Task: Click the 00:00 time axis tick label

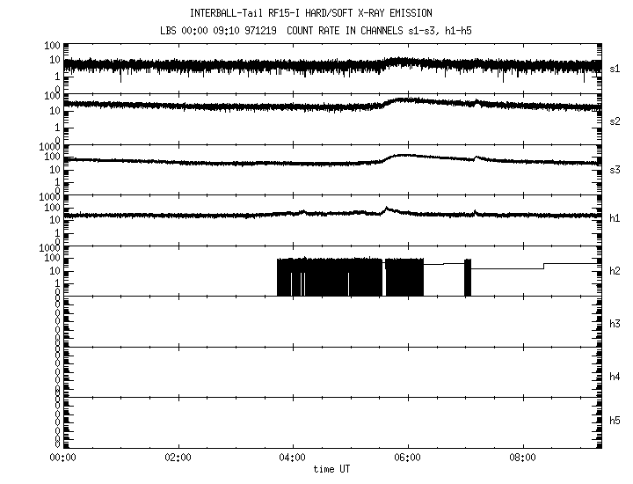Action: pyautogui.click(x=62, y=458)
